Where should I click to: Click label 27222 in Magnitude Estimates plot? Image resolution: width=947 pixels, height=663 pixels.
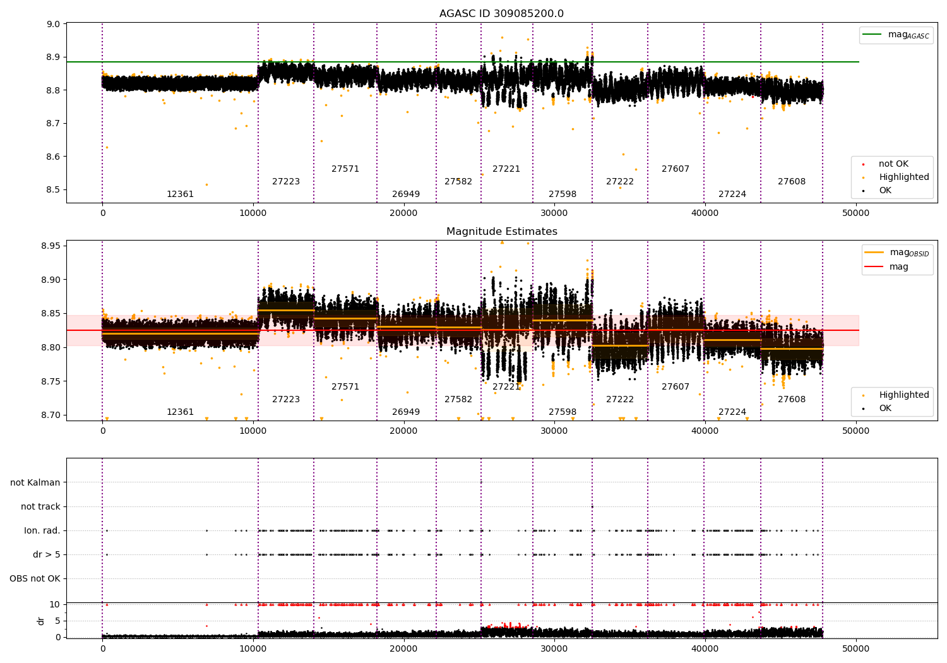coord(620,400)
